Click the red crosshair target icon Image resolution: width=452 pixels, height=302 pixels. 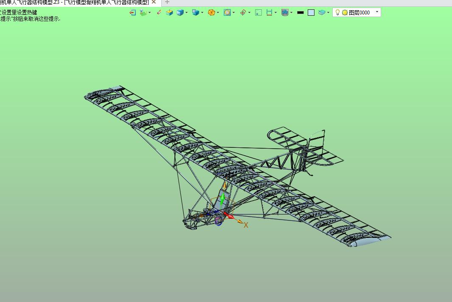pyautogui.click(x=243, y=12)
